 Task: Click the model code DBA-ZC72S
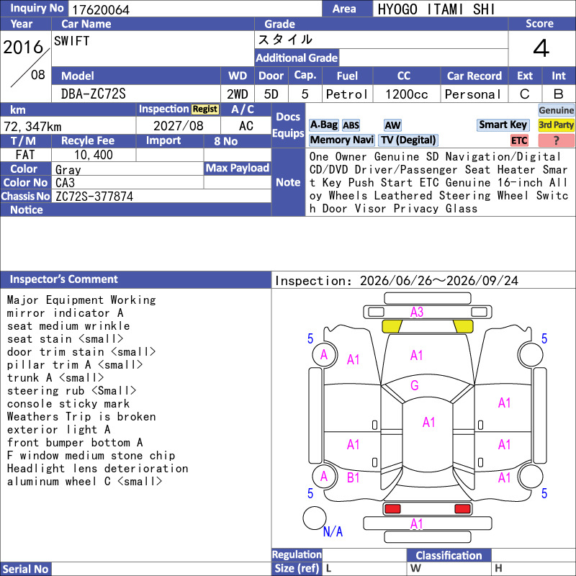point(94,94)
